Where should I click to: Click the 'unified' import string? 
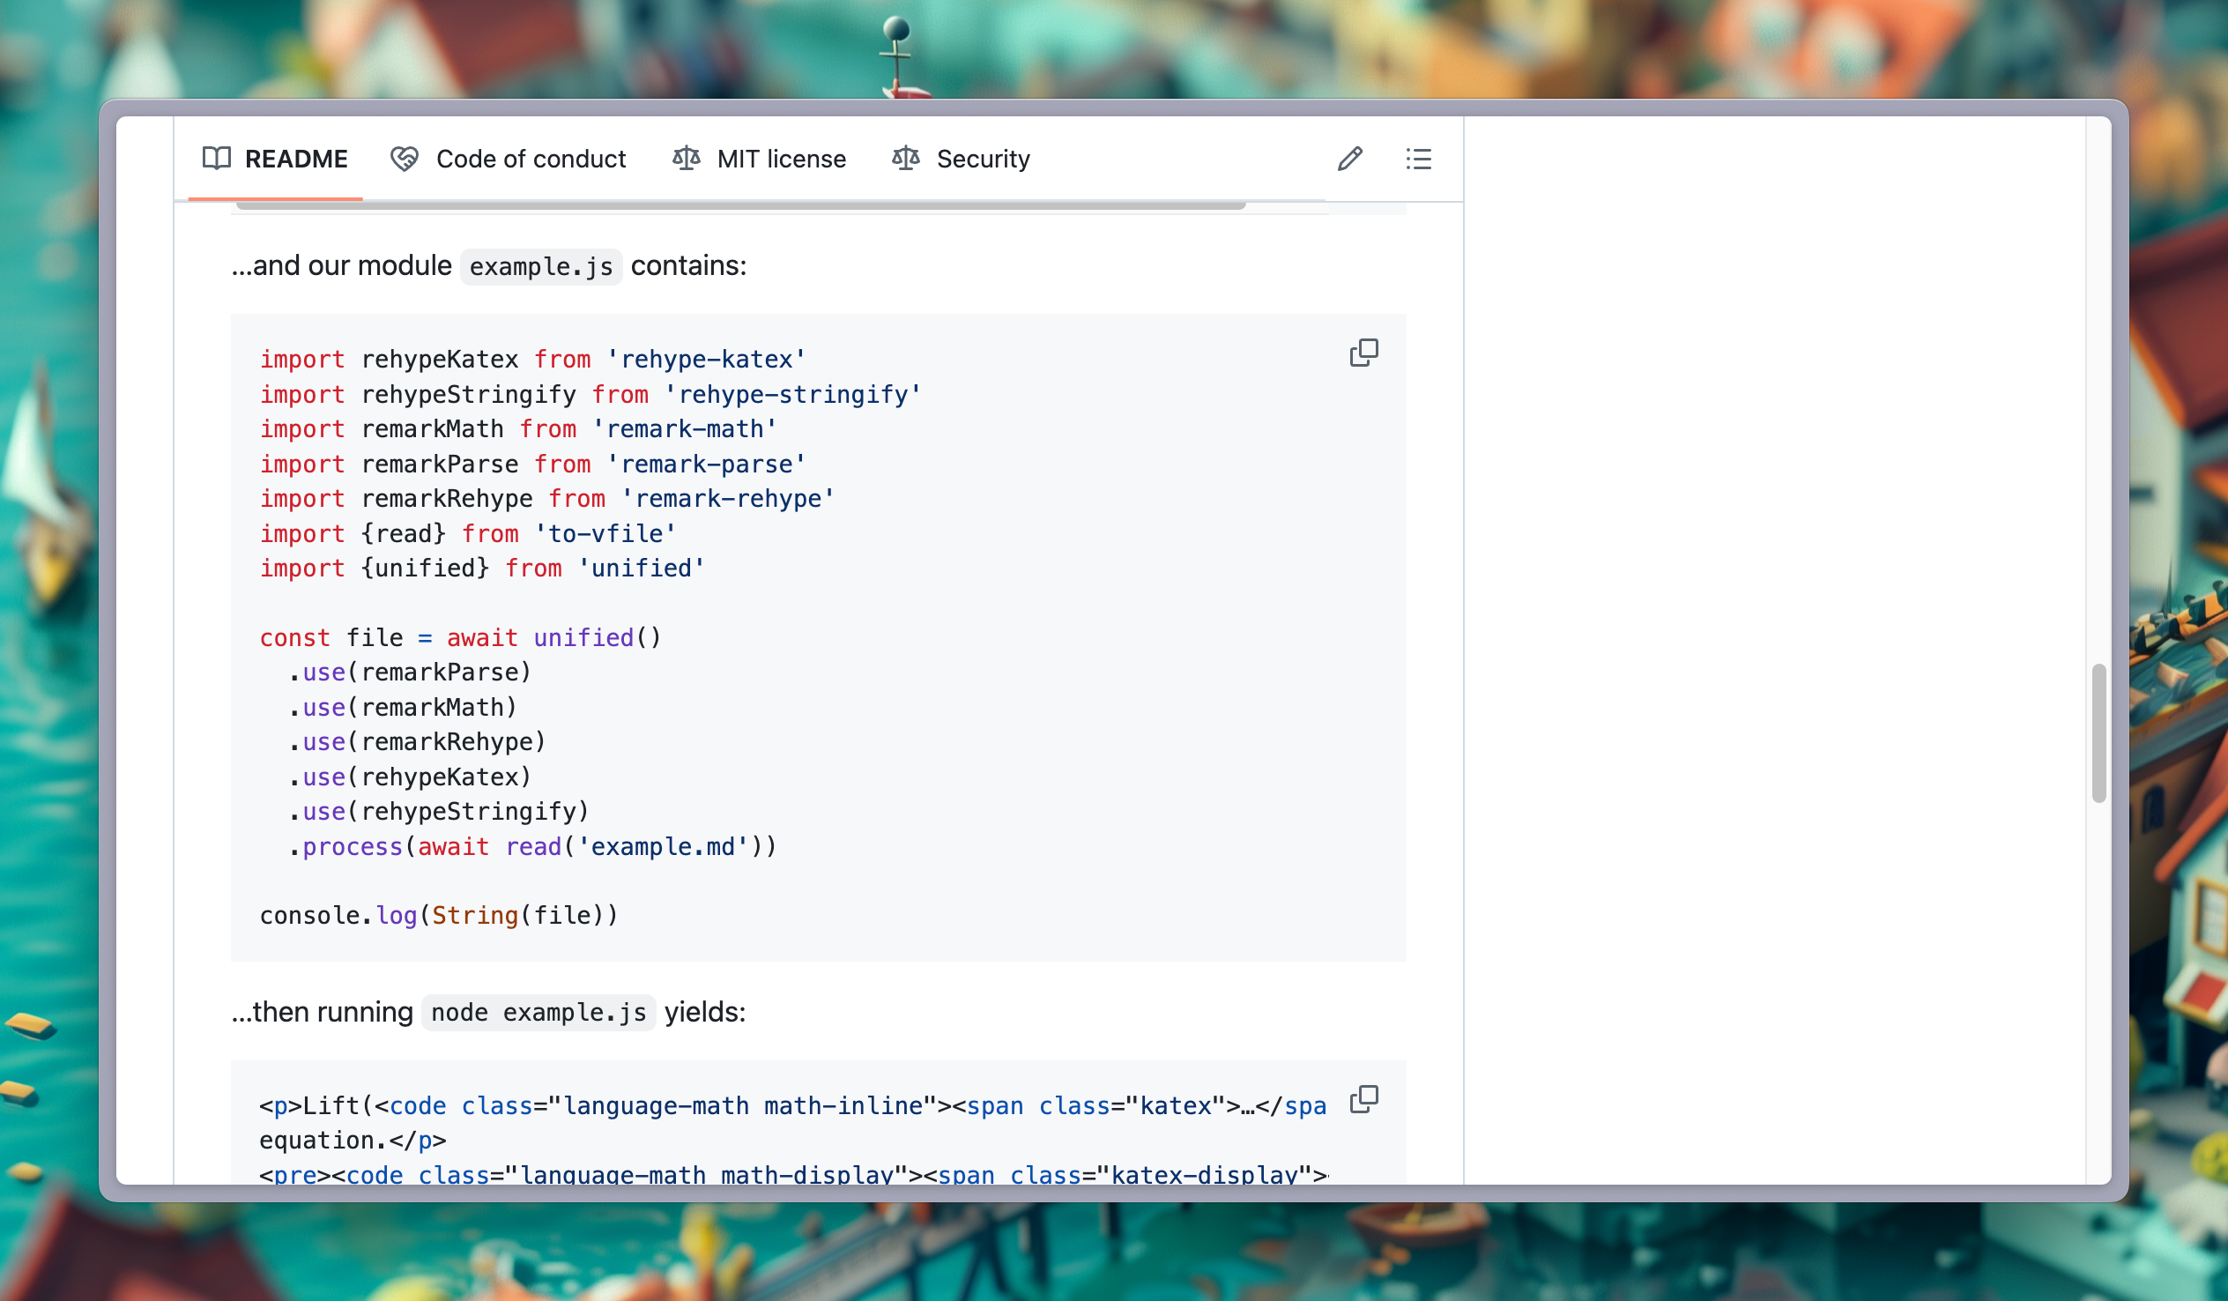coord(642,569)
